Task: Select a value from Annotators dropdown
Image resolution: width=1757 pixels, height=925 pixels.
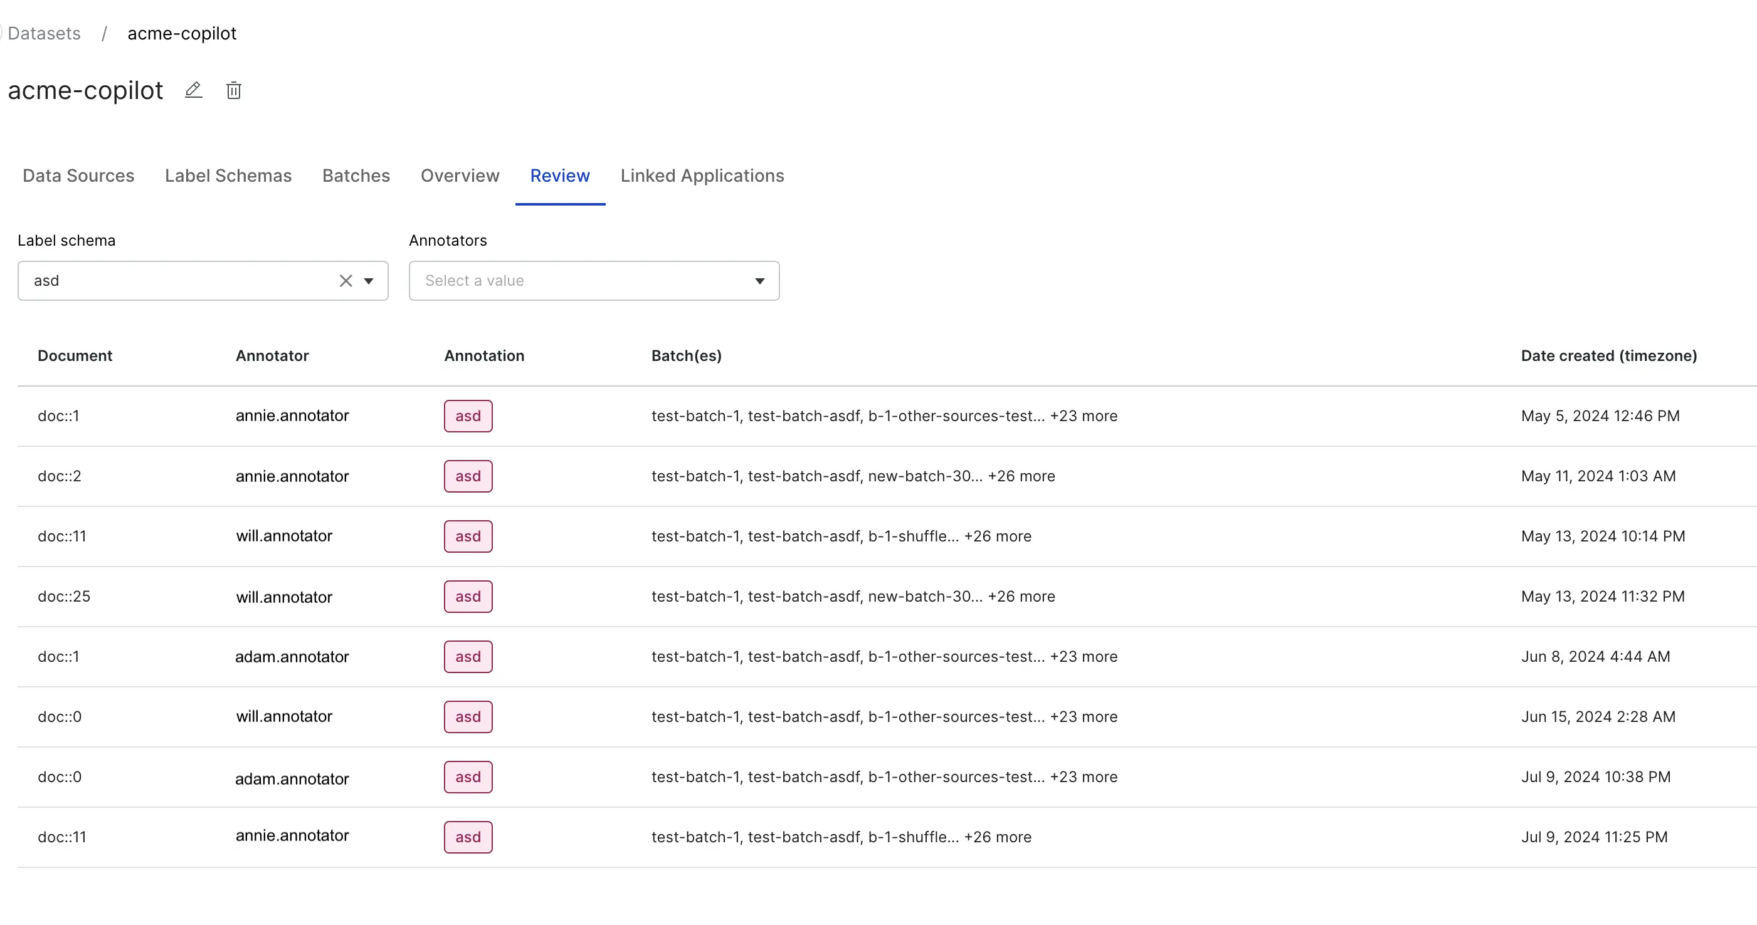Action: [x=594, y=280]
